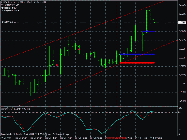This screenshot has height=140, width=187.
Task: Select the short blue line near 1.0245
Action: pyautogui.click(x=149, y=31)
